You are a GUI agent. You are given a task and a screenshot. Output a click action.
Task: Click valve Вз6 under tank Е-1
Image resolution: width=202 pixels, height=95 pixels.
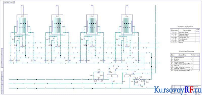pos(112,81)
